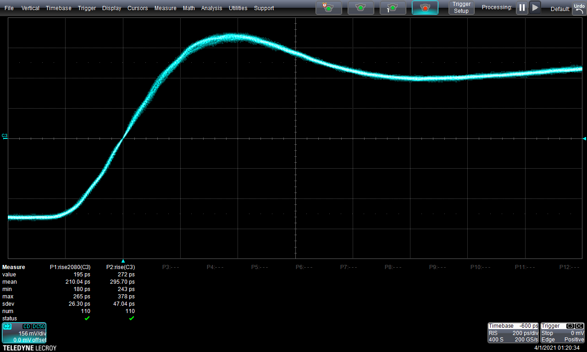
Task: Click the P1 sdev 26.30 ps
Action: 79,304
